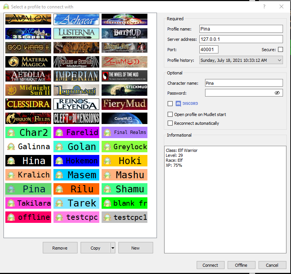Screen dimensions: 291x274
Task: Pick the Materia Magica profile
Action: coord(28,62)
